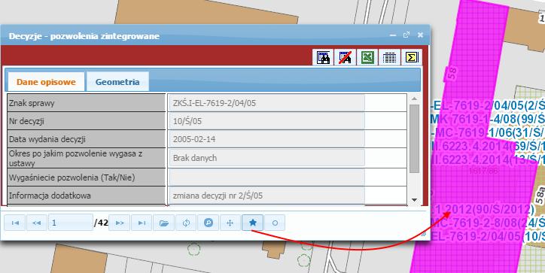
Task: Go to the previous record
Action: click(x=37, y=223)
